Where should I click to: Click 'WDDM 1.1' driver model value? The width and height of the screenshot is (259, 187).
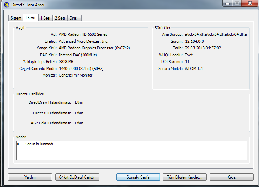pos(194,69)
